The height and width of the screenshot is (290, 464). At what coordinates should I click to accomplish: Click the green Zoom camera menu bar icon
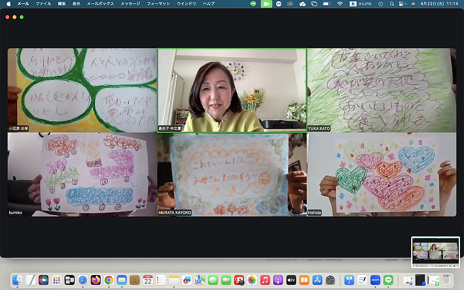[x=266, y=3]
